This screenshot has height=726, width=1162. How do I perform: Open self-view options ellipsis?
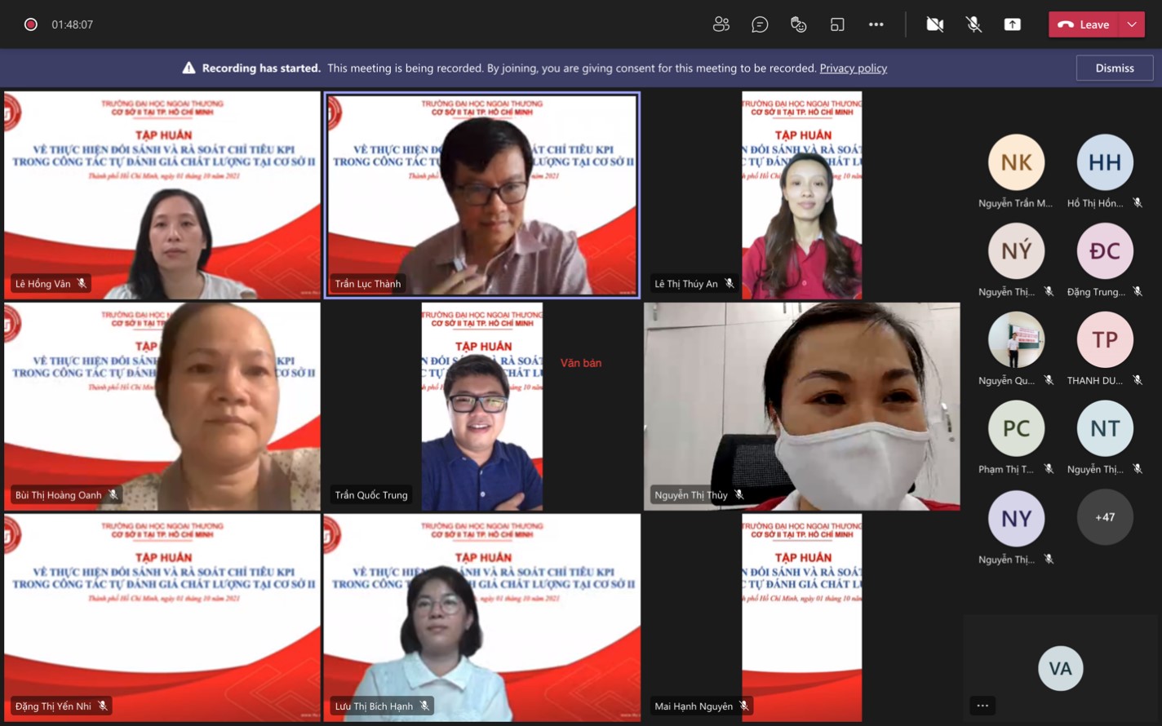pyautogui.click(x=982, y=706)
